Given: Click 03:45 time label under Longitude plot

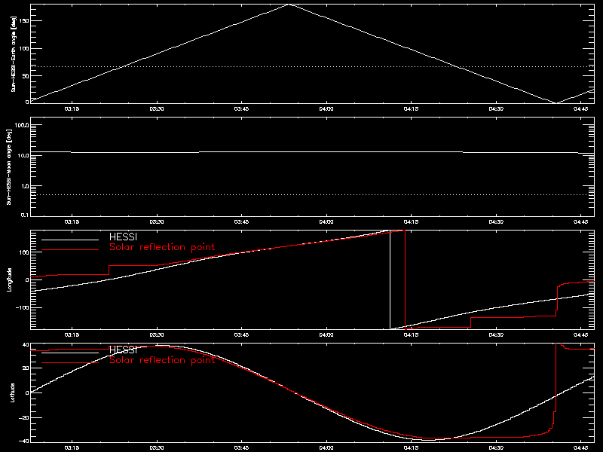Looking at the screenshot, I should [x=241, y=335].
